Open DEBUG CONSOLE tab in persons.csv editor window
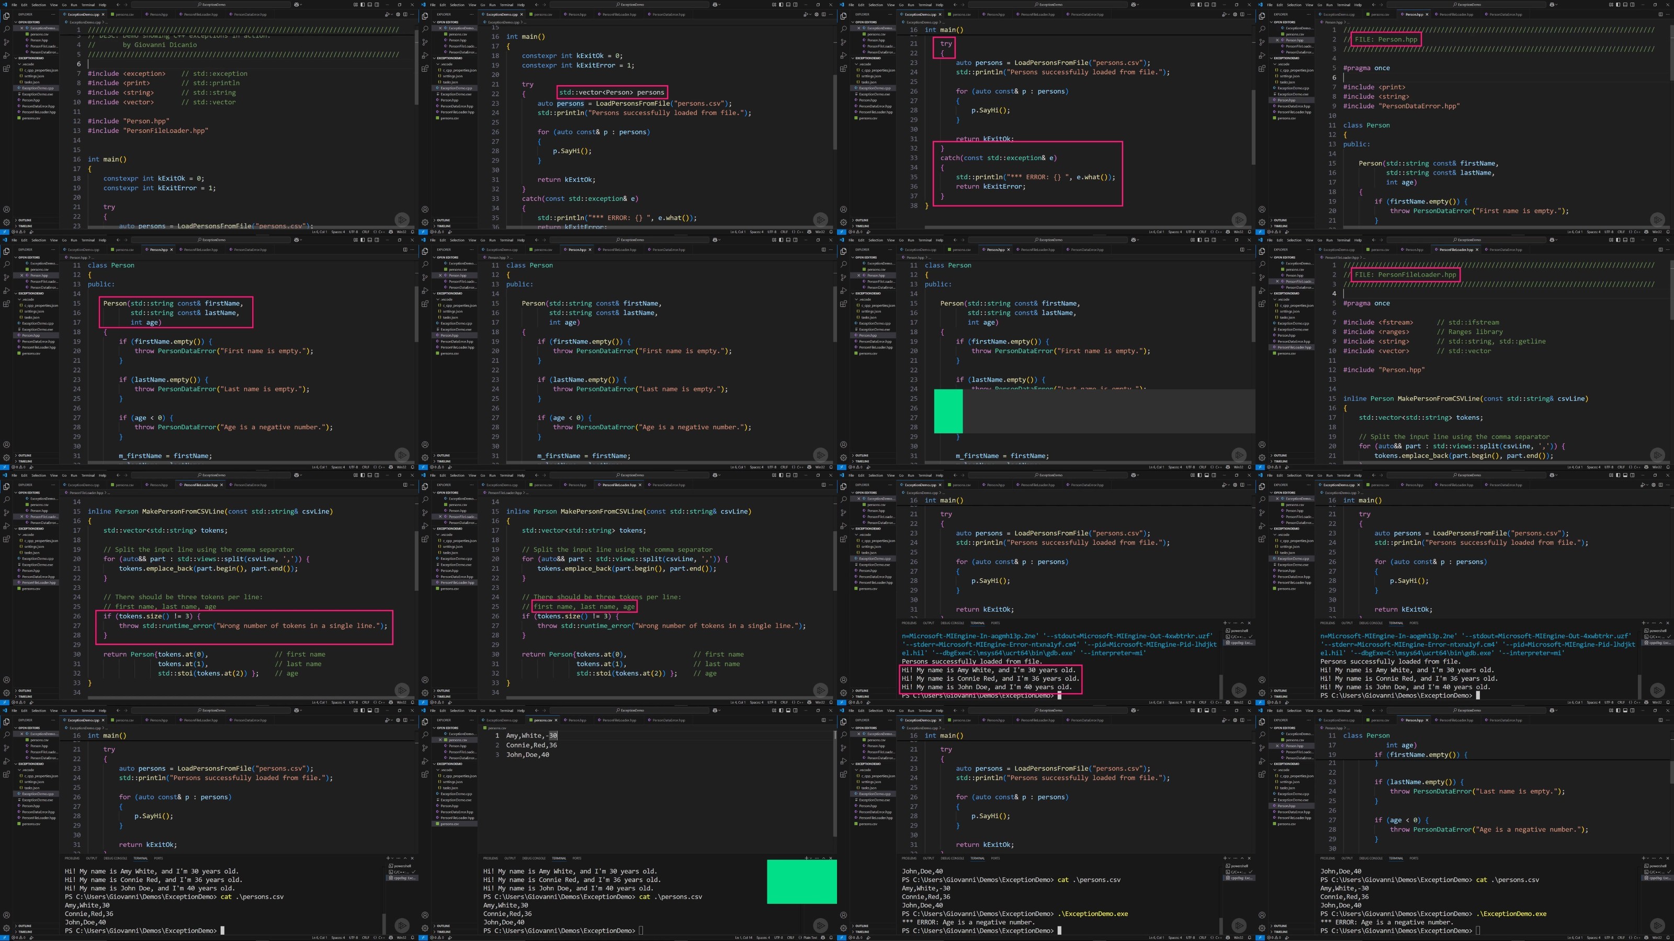The height and width of the screenshot is (941, 1674). (534, 858)
